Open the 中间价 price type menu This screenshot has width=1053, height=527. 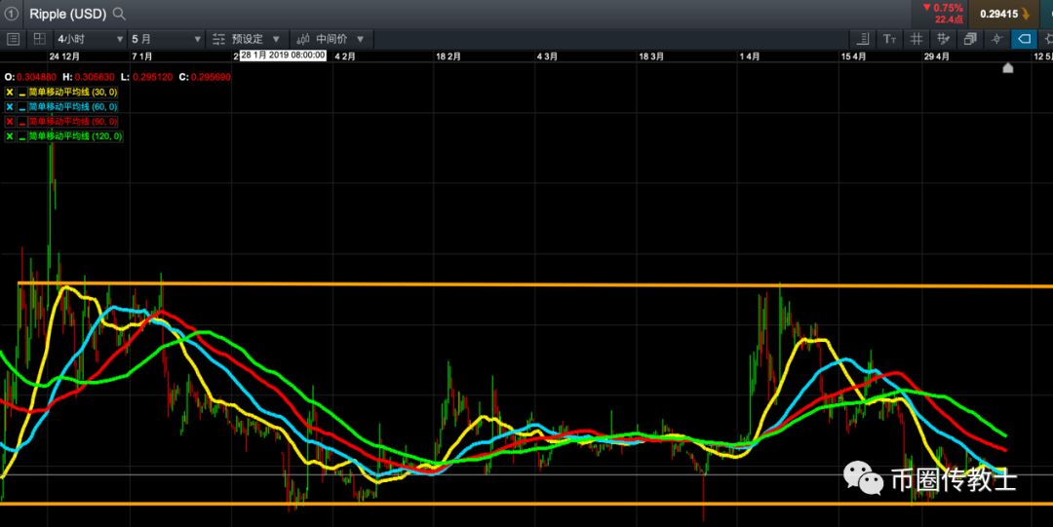[x=331, y=39]
